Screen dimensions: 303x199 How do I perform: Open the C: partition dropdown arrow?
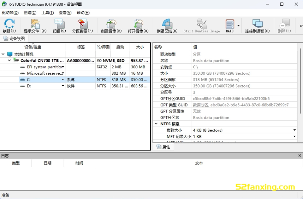[63, 79]
